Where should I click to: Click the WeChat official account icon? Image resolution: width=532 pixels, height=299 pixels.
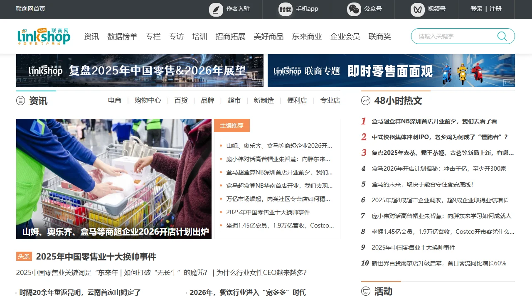point(354,9)
